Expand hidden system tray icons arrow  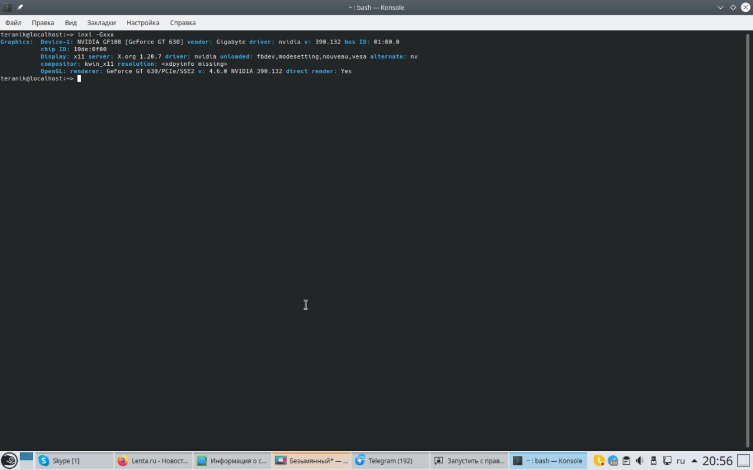694,461
